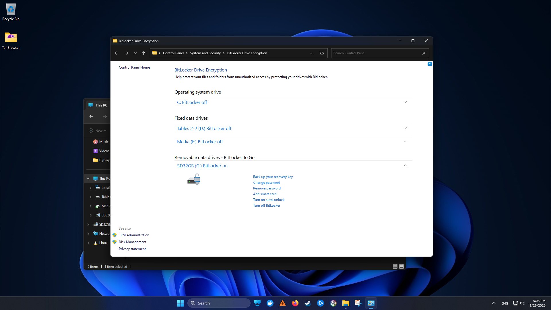Open address bar history dropdown

pyautogui.click(x=311, y=53)
